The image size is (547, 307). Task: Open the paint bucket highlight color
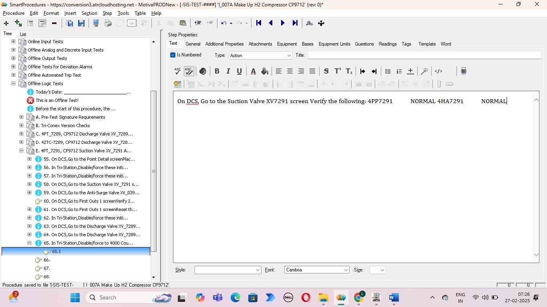(264, 71)
